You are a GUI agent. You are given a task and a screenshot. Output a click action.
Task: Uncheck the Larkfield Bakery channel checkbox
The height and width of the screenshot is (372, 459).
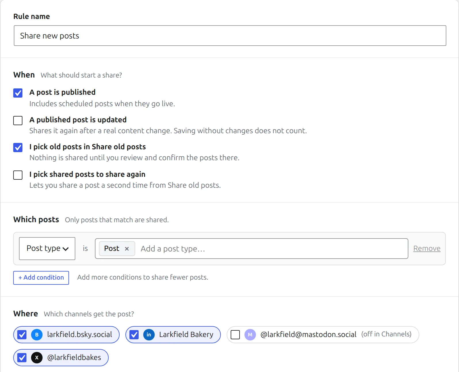134,335
